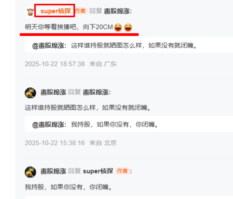Image resolution: width=233 pixels, height=199 pixels.
Task: Select comment text 明天你等着挨揍吧
Action: tap(51, 27)
